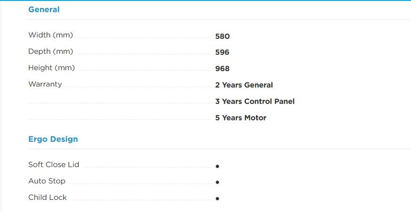Click the 2 Years General warranty text
This screenshot has height=212, width=411.
[x=244, y=85]
